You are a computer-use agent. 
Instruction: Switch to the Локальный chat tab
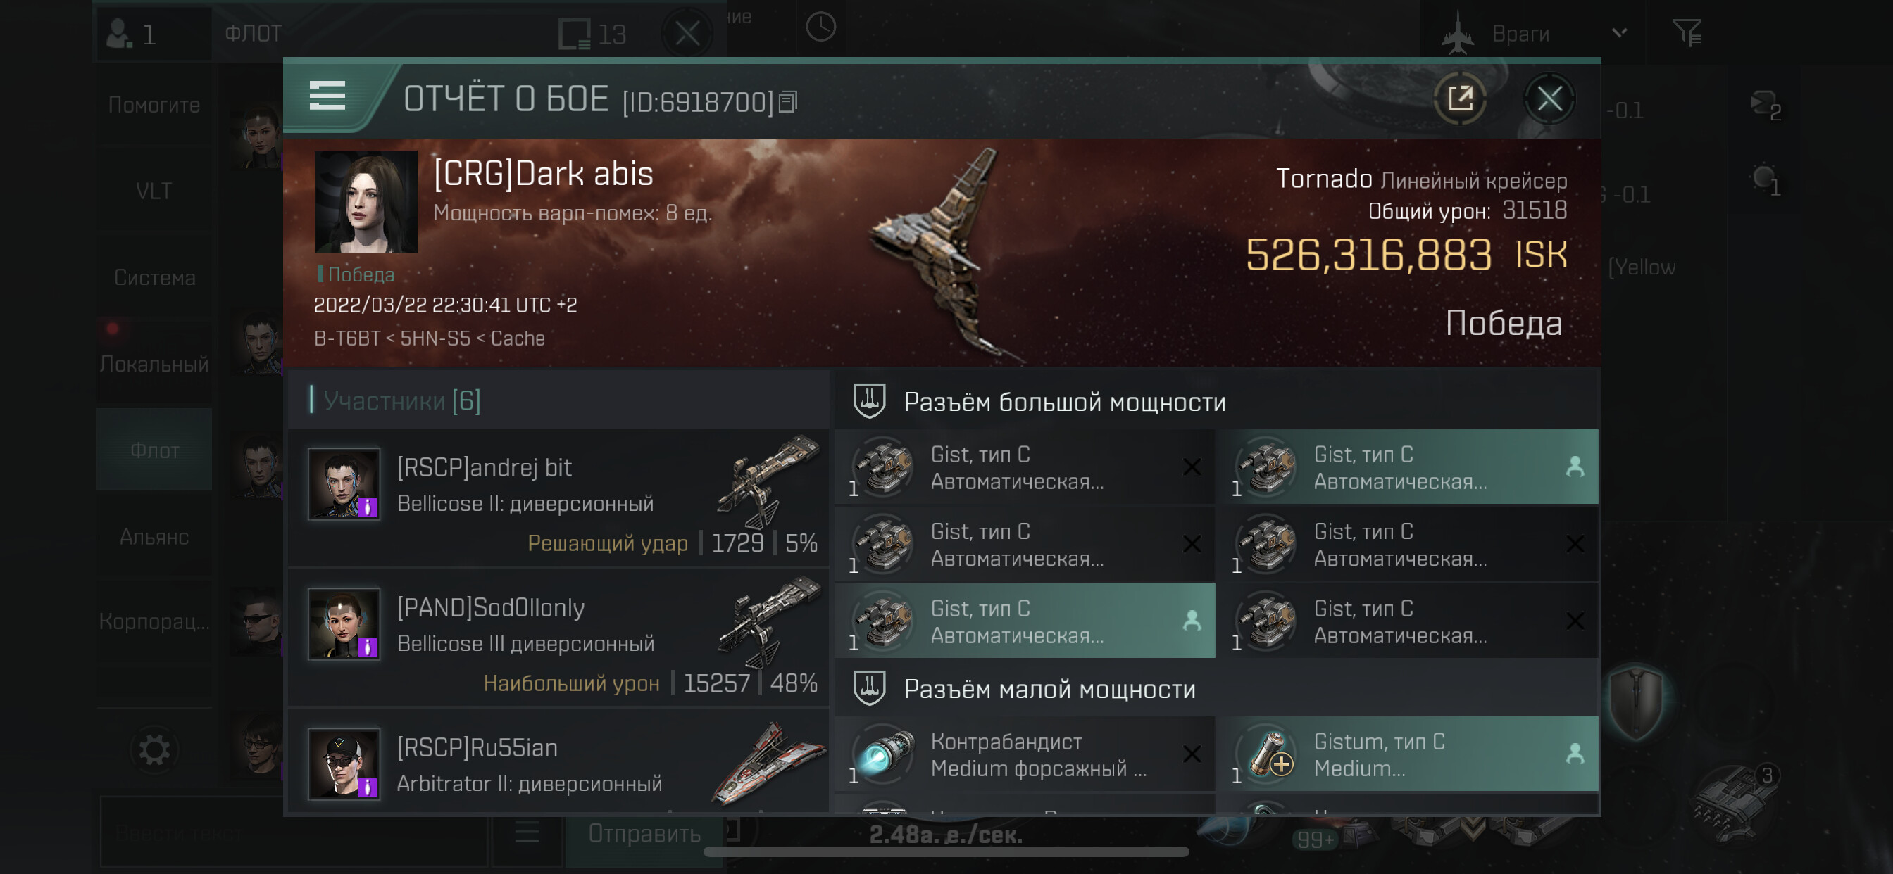pos(154,364)
